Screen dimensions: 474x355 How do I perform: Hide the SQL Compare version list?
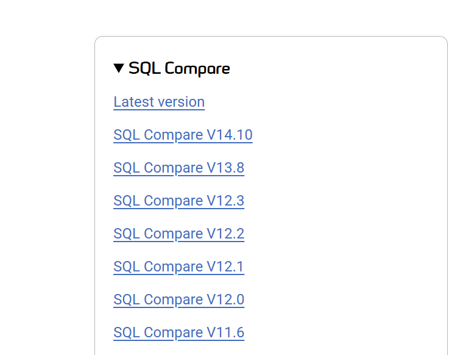pyautogui.click(x=119, y=68)
